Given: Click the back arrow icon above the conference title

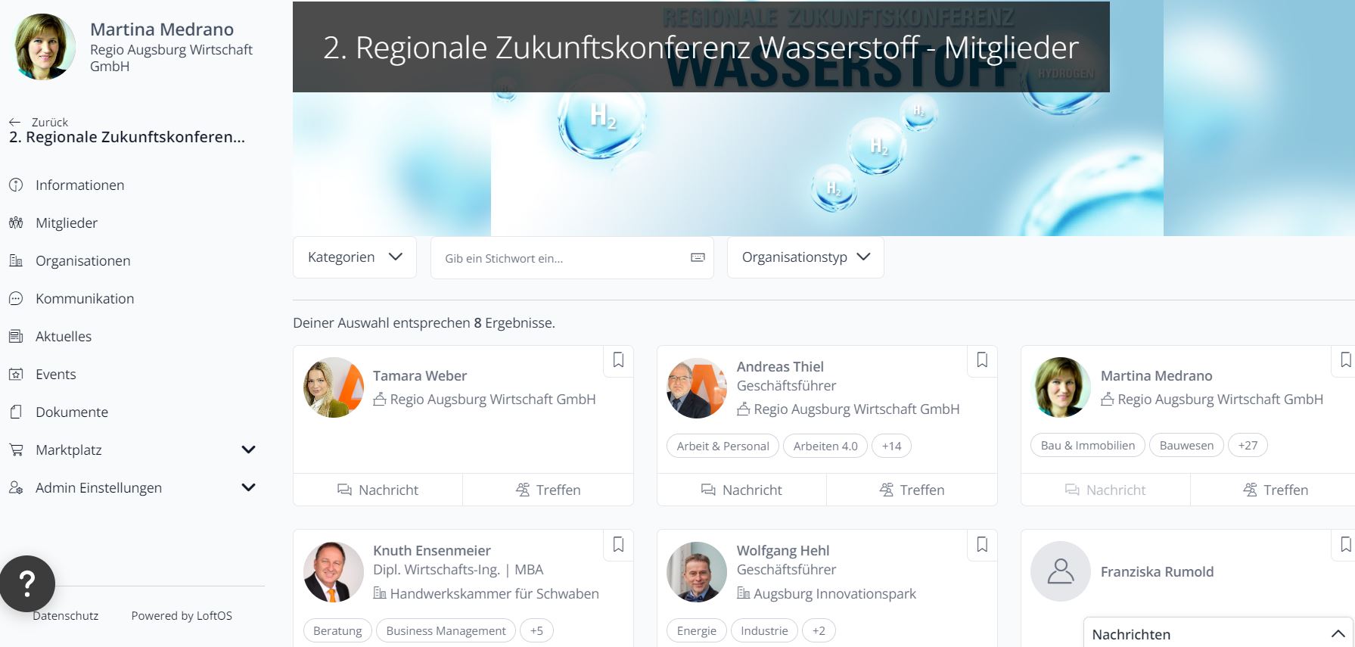Looking at the screenshot, I should [14, 122].
